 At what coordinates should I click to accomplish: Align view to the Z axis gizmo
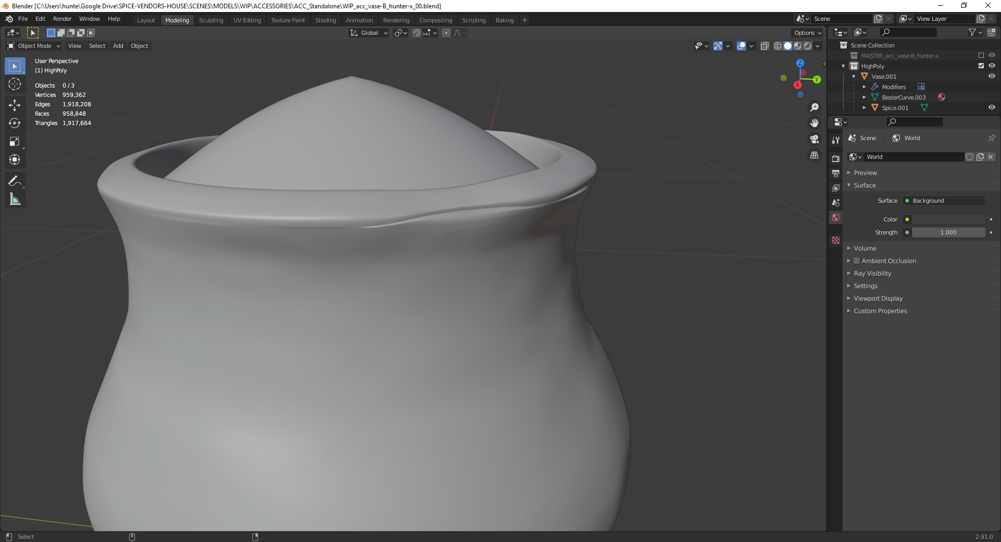[800, 63]
